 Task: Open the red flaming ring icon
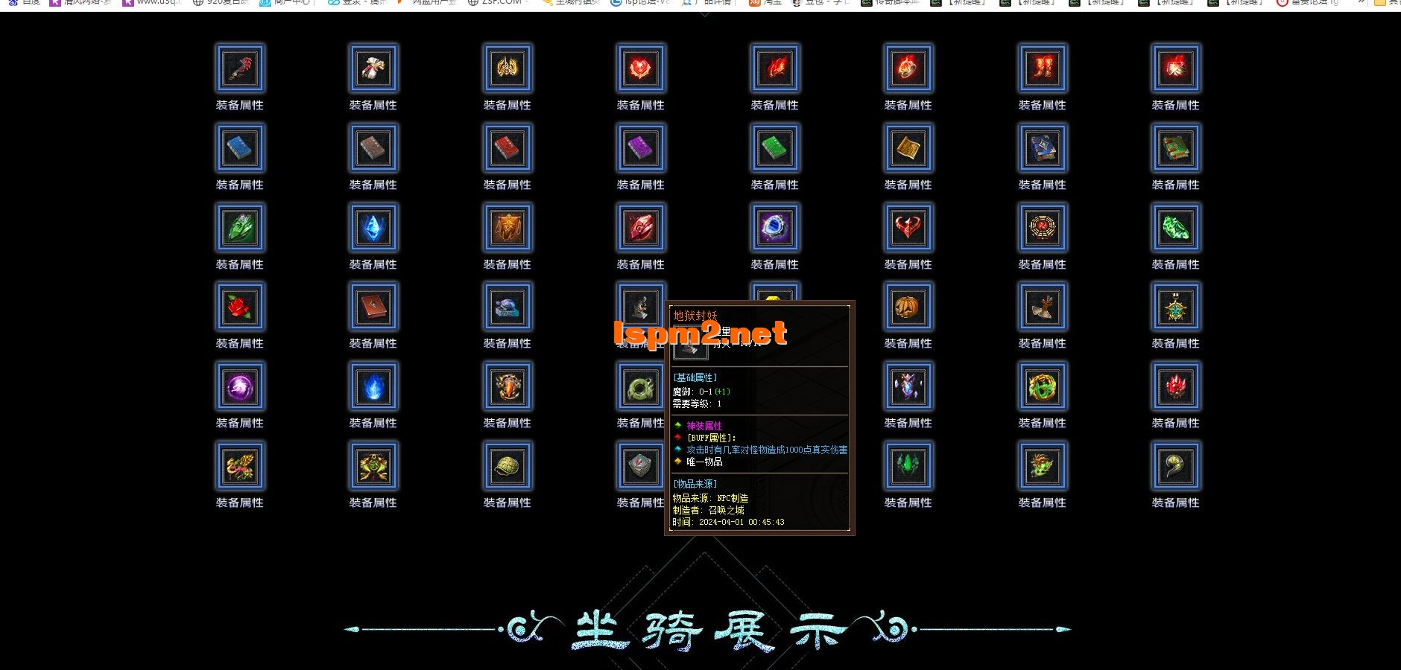908,68
